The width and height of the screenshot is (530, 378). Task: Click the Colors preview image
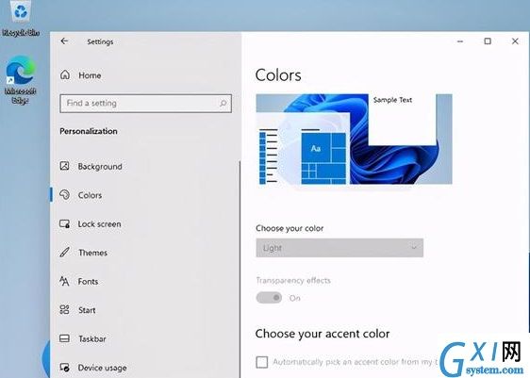(354, 139)
